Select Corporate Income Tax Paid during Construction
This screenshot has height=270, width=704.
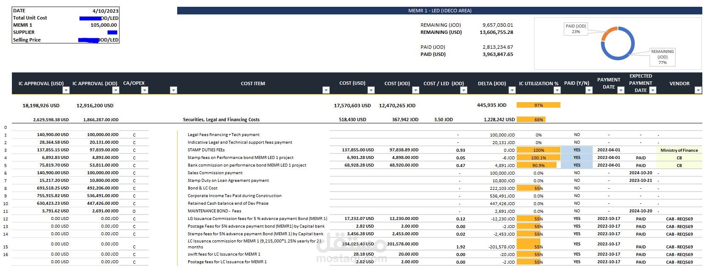click(235, 196)
